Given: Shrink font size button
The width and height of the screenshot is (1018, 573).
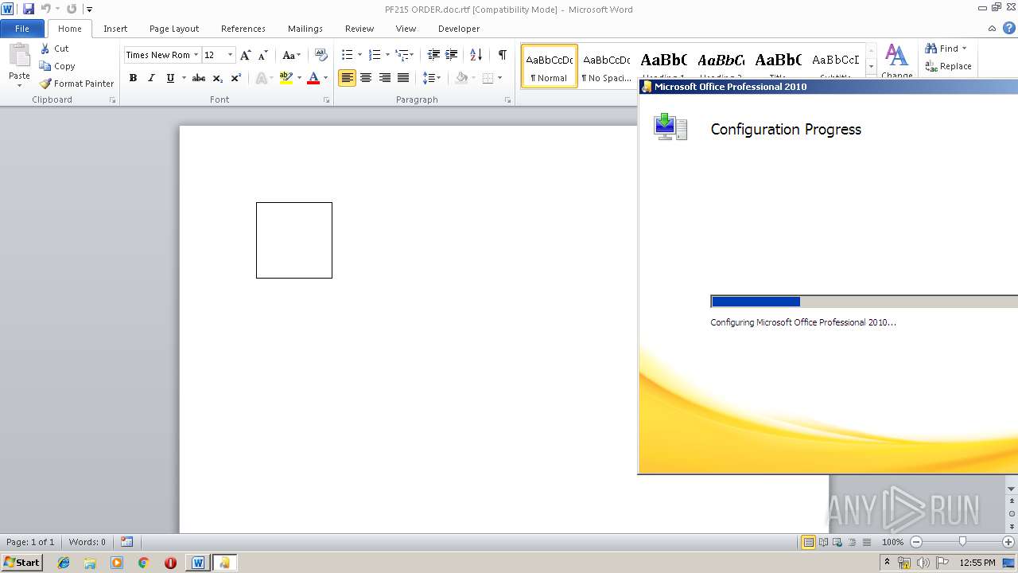Looking at the screenshot, I should point(263,55).
